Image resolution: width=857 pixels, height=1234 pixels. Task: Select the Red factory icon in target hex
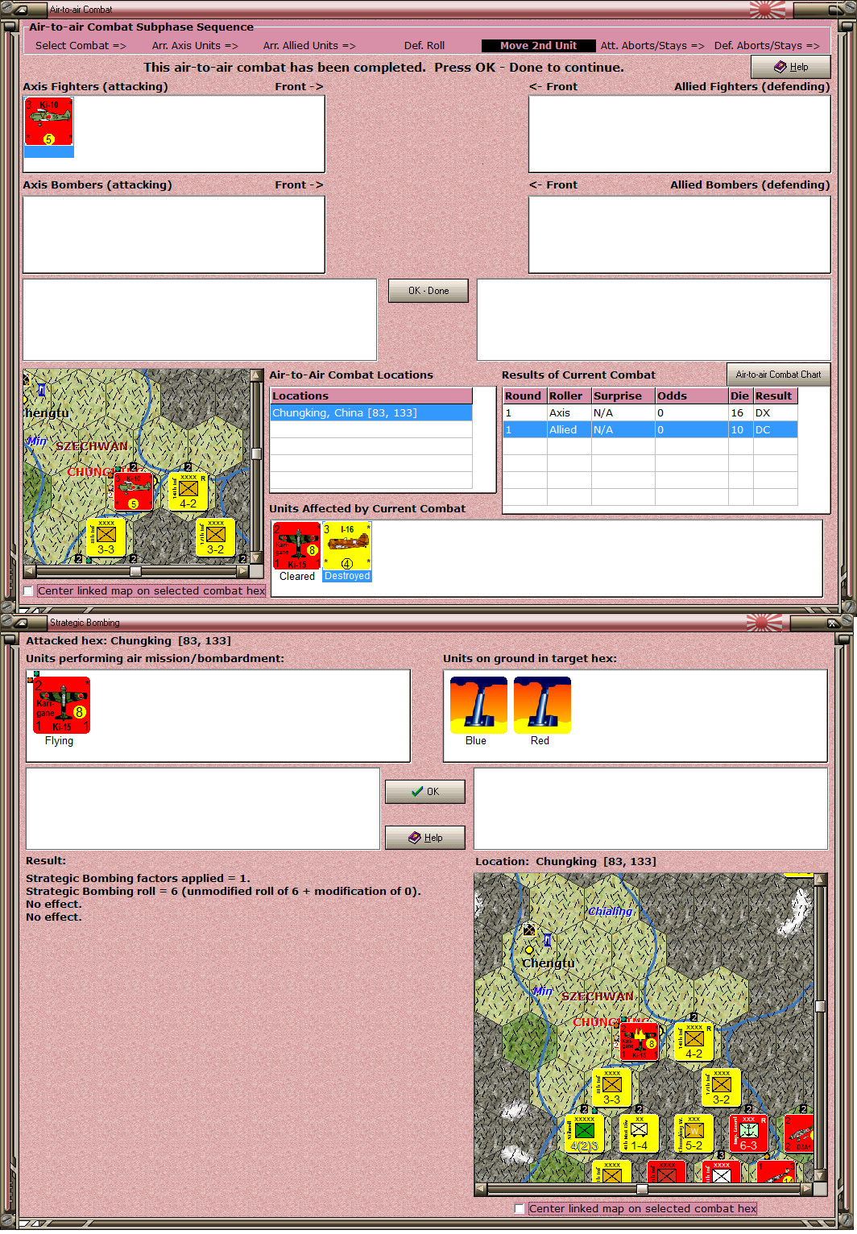pos(542,705)
